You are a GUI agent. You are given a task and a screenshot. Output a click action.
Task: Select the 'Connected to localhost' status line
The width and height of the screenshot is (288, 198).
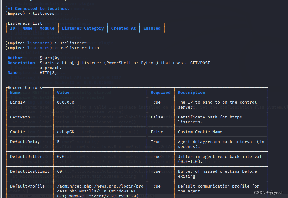[37, 8]
